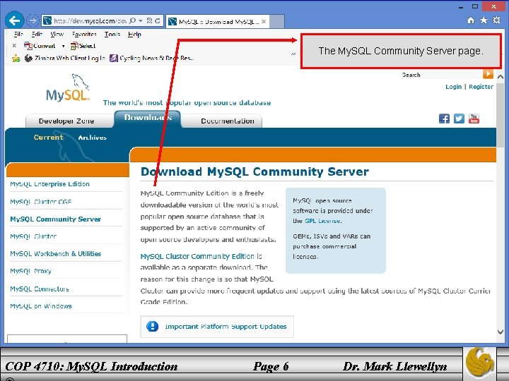Open MySQL Community Server sidebar link

[x=56, y=219]
